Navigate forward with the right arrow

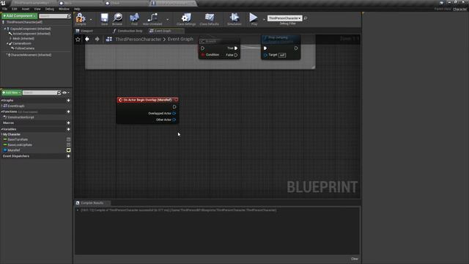97,39
